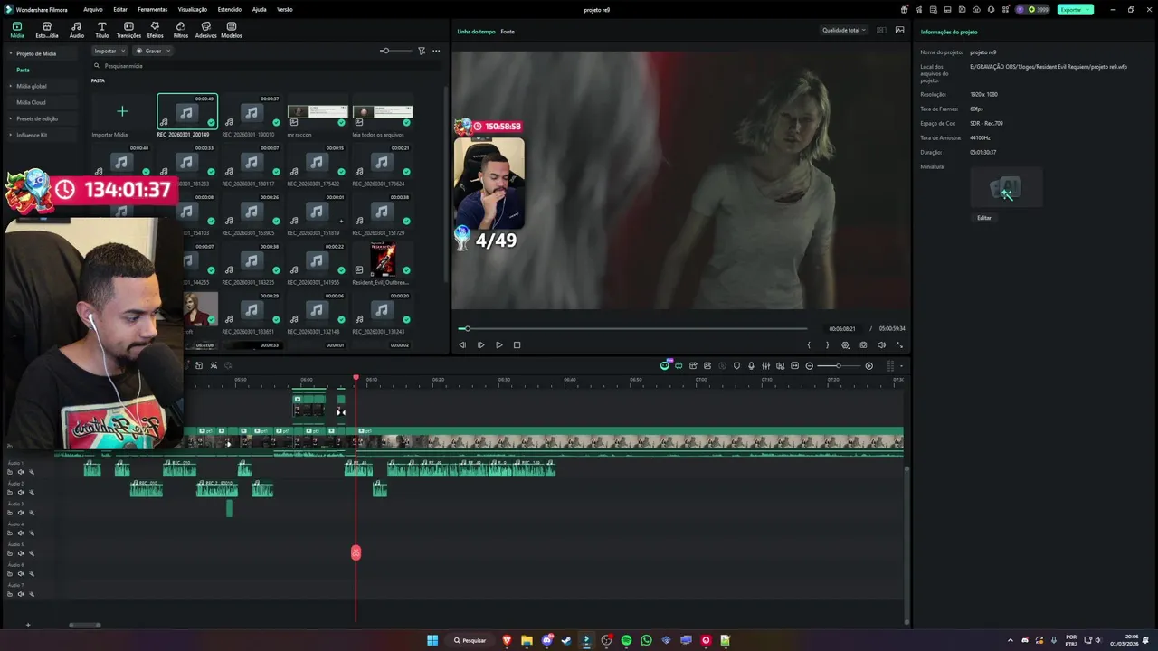Mute the Áudio 3 track

pyautogui.click(x=21, y=513)
